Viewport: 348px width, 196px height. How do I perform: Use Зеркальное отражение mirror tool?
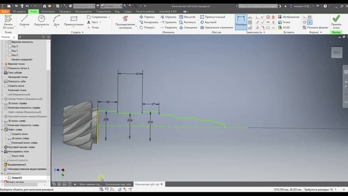tap(216, 28)
